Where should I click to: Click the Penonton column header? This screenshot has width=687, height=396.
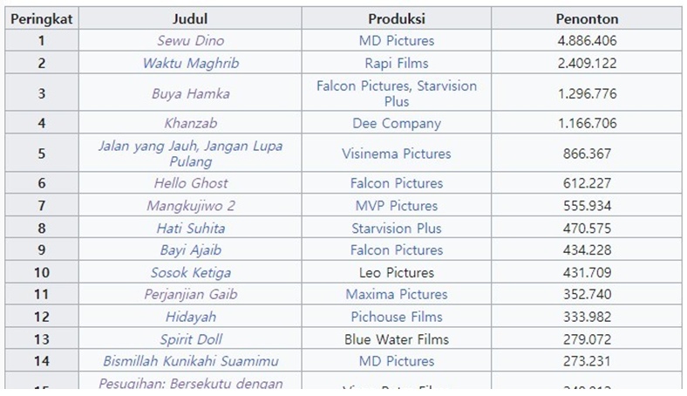tap(587, 18)
